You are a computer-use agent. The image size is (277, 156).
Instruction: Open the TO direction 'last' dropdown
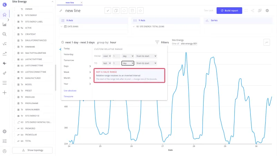point(107,63)
